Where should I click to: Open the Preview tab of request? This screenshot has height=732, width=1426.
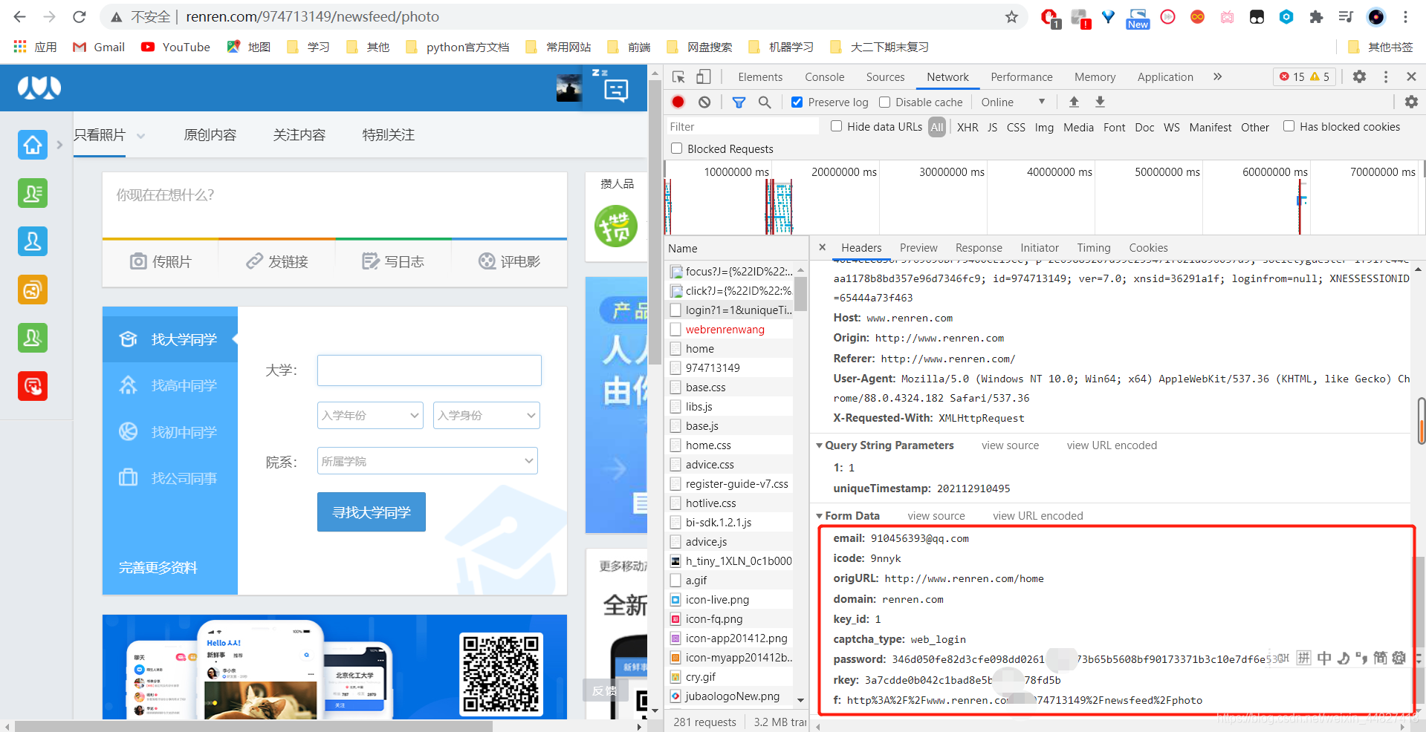tap(918, 248)
